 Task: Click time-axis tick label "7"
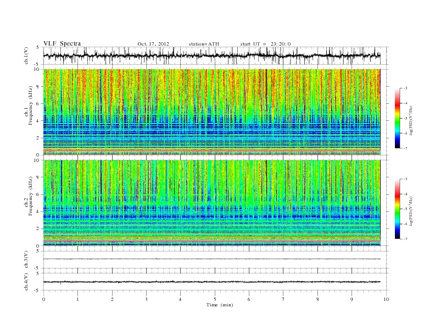click(283, 299)
